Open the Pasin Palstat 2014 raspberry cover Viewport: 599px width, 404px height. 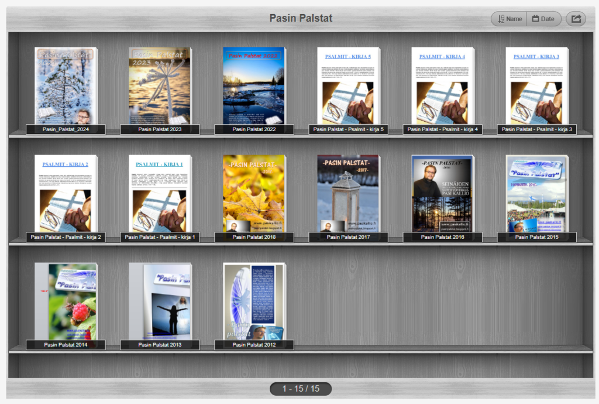[x=66, y=301]
